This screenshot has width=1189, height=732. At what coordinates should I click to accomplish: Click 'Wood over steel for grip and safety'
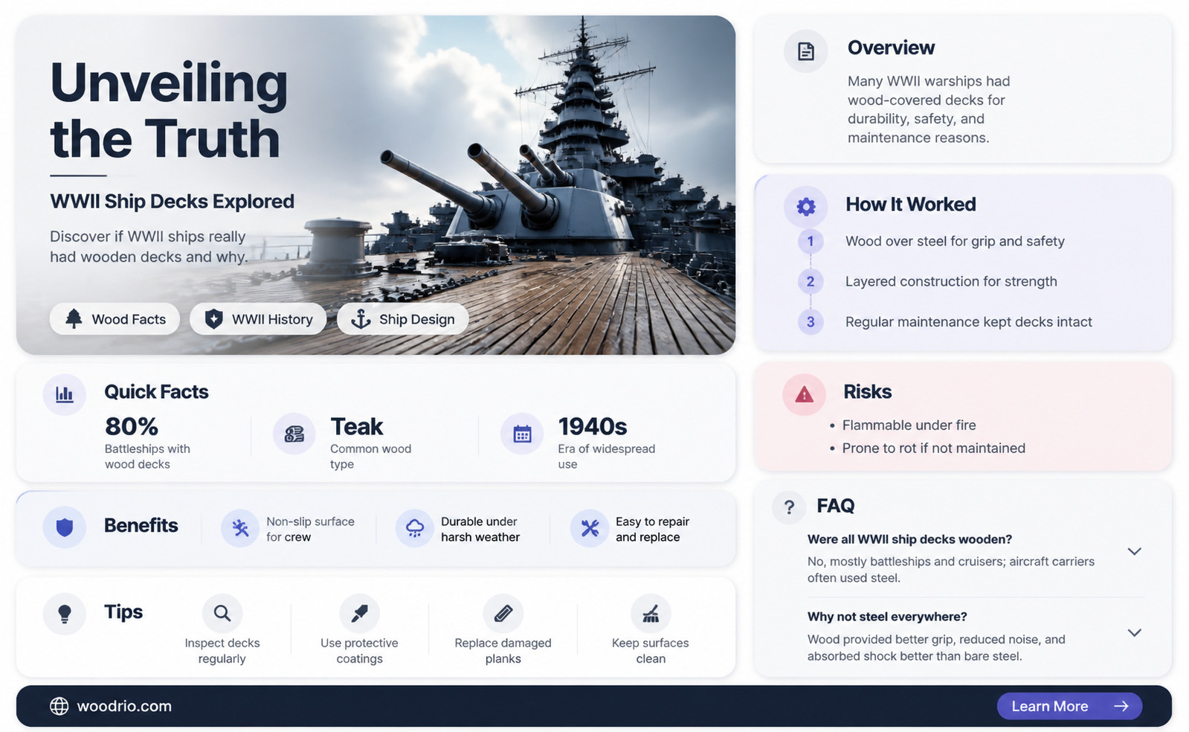tap(955, 241)
